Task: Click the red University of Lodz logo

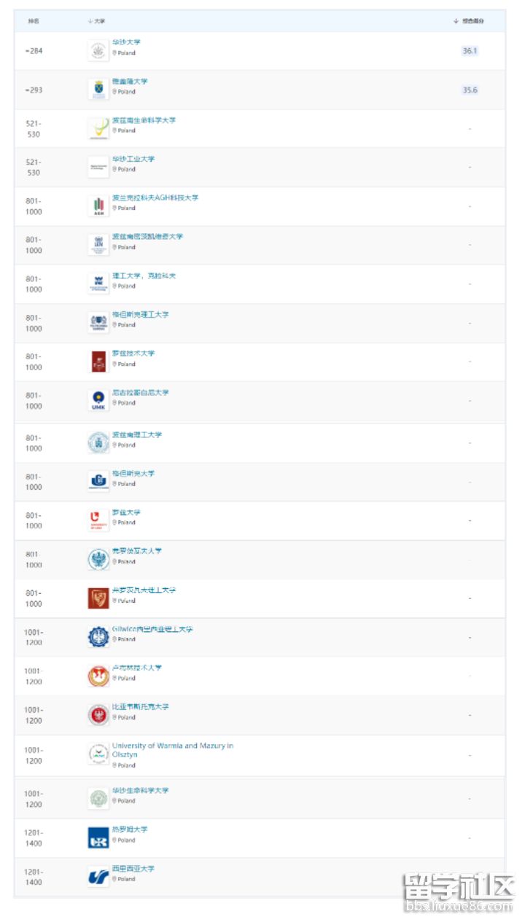Action: point(98,520)
